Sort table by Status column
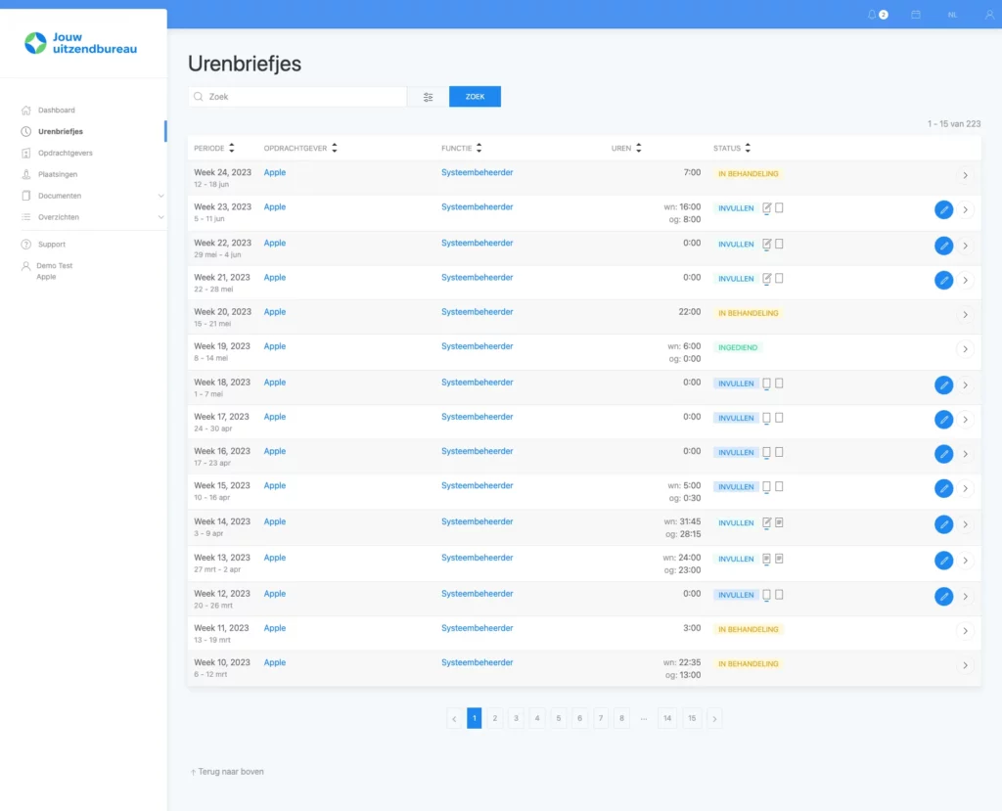1002x811 pixels. [732, 149]
